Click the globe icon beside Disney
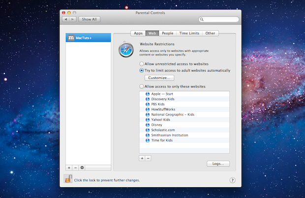 (148, 125)
